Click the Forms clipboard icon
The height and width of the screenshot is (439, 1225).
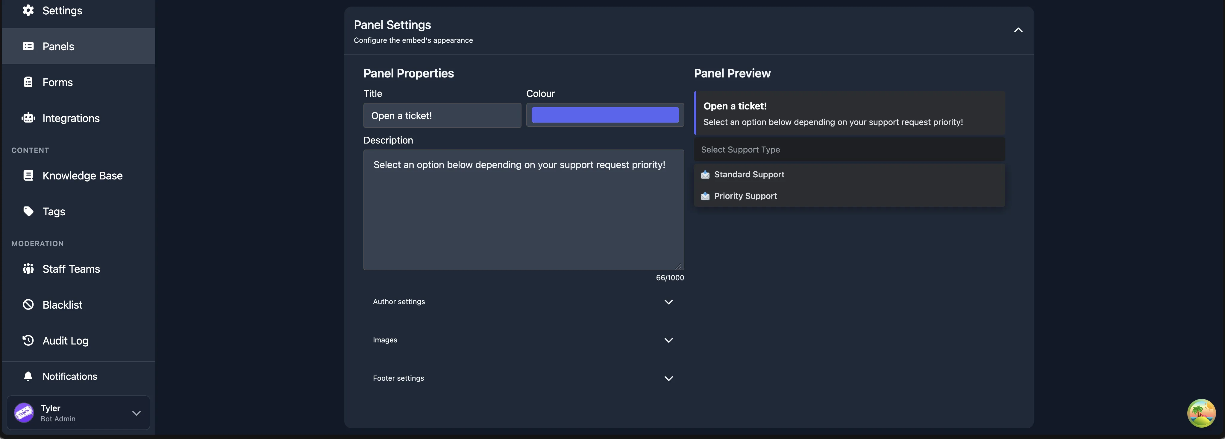click(x=28, y=82)
